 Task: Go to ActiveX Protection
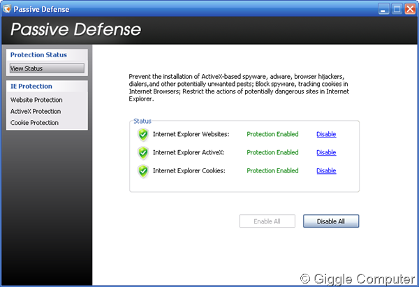point(36,112)
